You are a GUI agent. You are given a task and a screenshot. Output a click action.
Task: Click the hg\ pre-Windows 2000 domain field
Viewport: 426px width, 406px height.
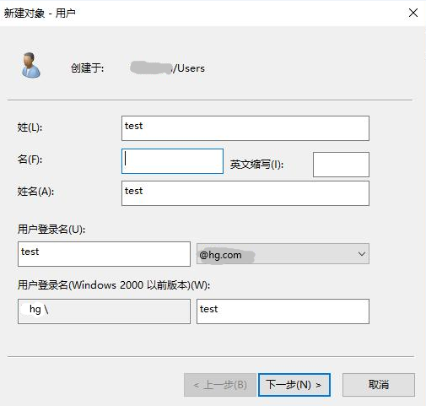104,311
